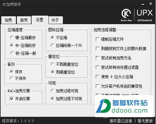
Task: Choose 保存 backup option
Action: [x=16, y=72]
